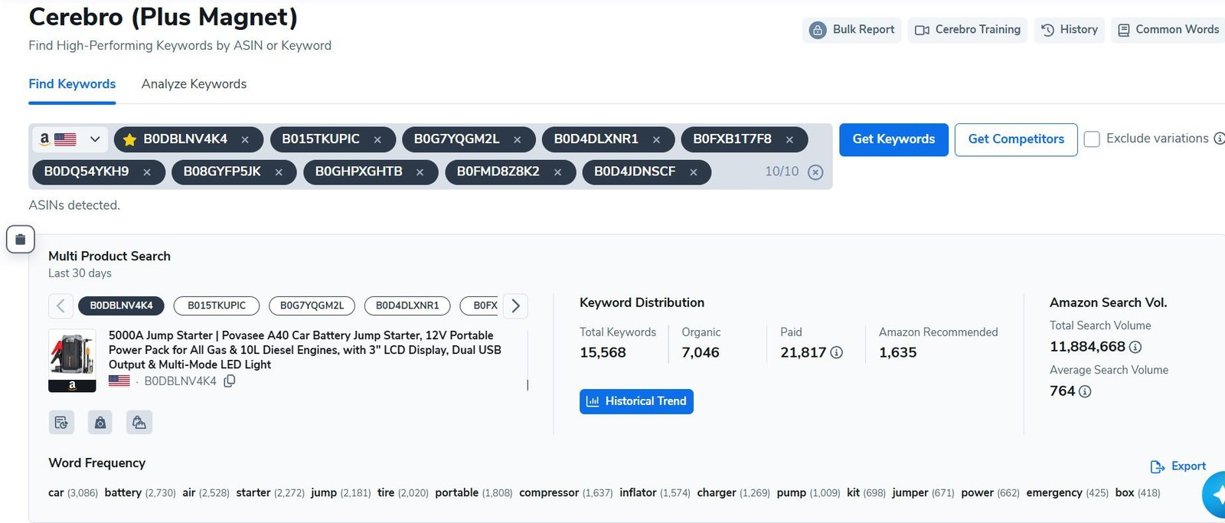Select product pill B0G7YQGM2L
Viewport: 1225px width, 523px height.
pos(312,306)
